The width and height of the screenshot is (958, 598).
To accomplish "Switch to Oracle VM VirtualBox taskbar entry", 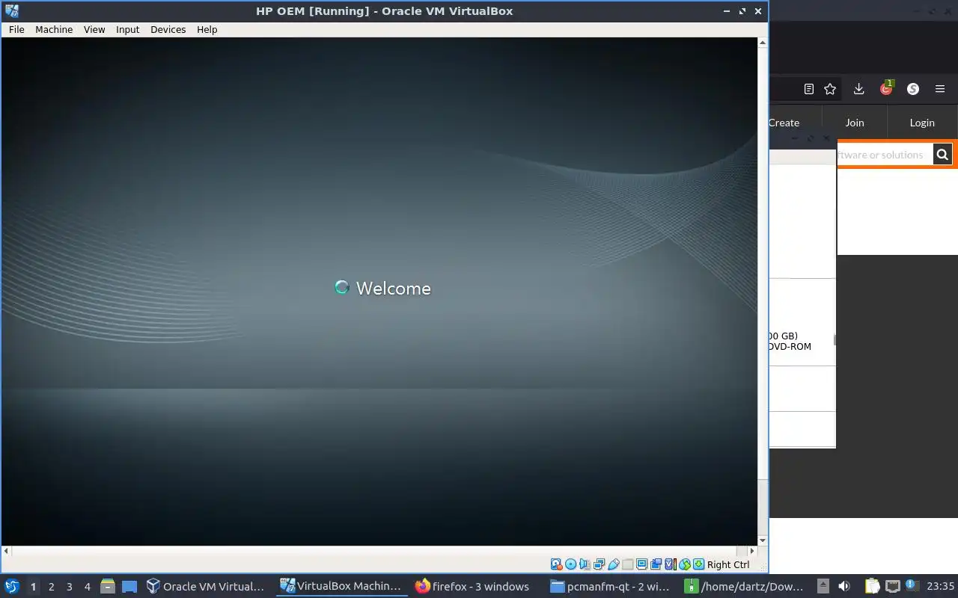I will (206, 586).
